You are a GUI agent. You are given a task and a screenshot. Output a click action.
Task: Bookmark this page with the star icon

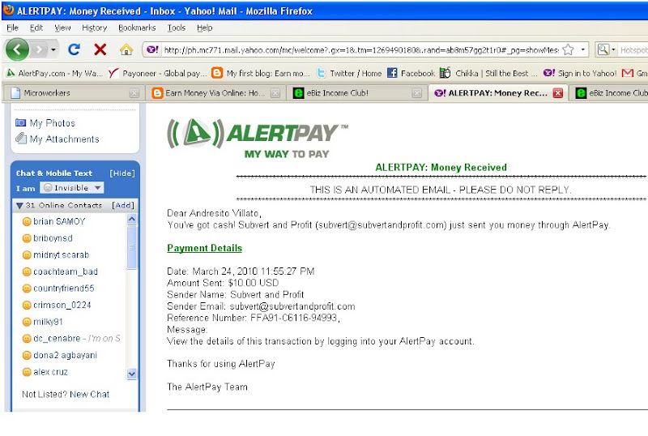[569, 50]
